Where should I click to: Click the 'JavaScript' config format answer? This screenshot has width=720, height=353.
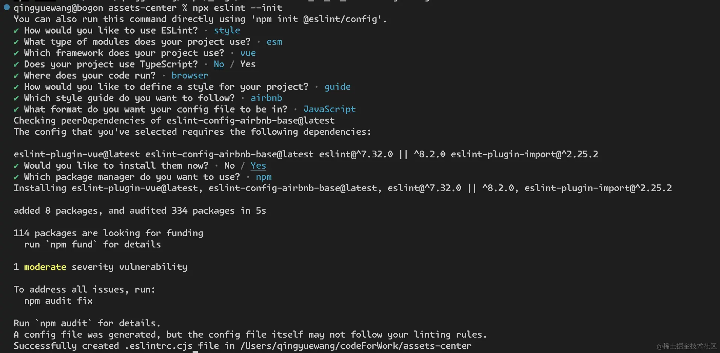click(x=330, y=109)
